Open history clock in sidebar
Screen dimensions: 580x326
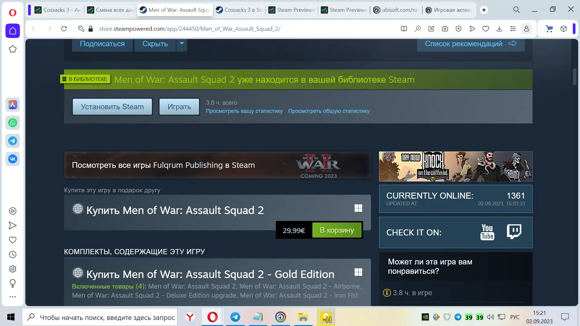coord(13,254)
